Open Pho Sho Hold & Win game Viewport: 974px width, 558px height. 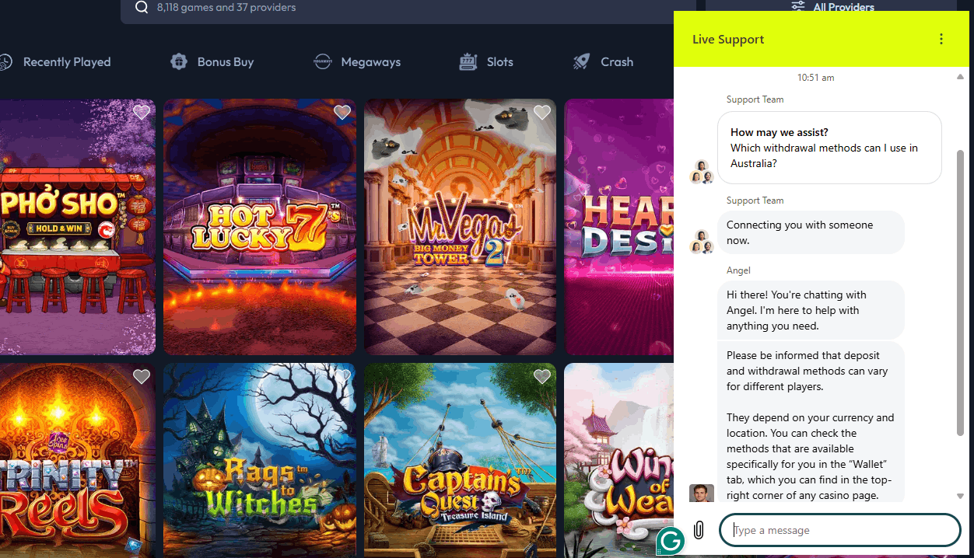coord(78,227)
